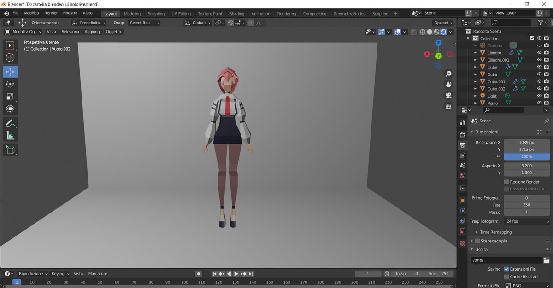This screenshot has width=553, height=288.
Task: Disable render for Cube via its camera icon
Action: tap(547, 67)
